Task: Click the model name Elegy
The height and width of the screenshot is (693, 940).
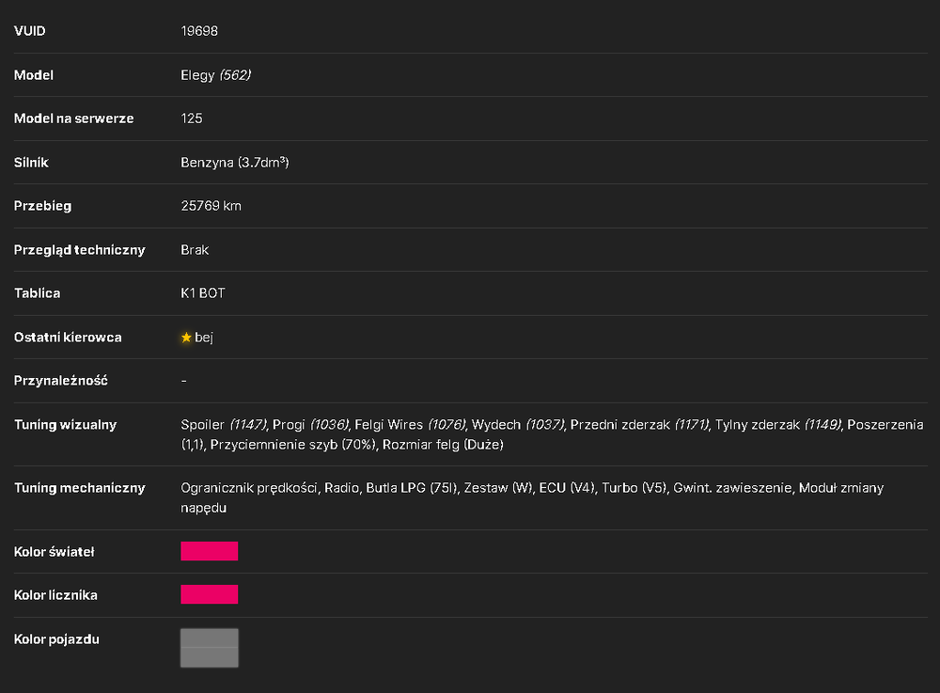Action: tap(197, 75)
